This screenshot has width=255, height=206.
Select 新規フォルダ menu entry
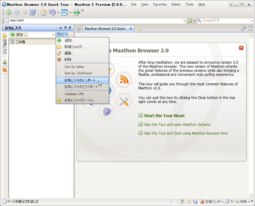83,47
